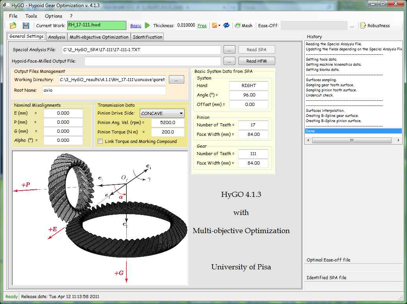
Task: Open the Options menu
Action: click(54, 16)
